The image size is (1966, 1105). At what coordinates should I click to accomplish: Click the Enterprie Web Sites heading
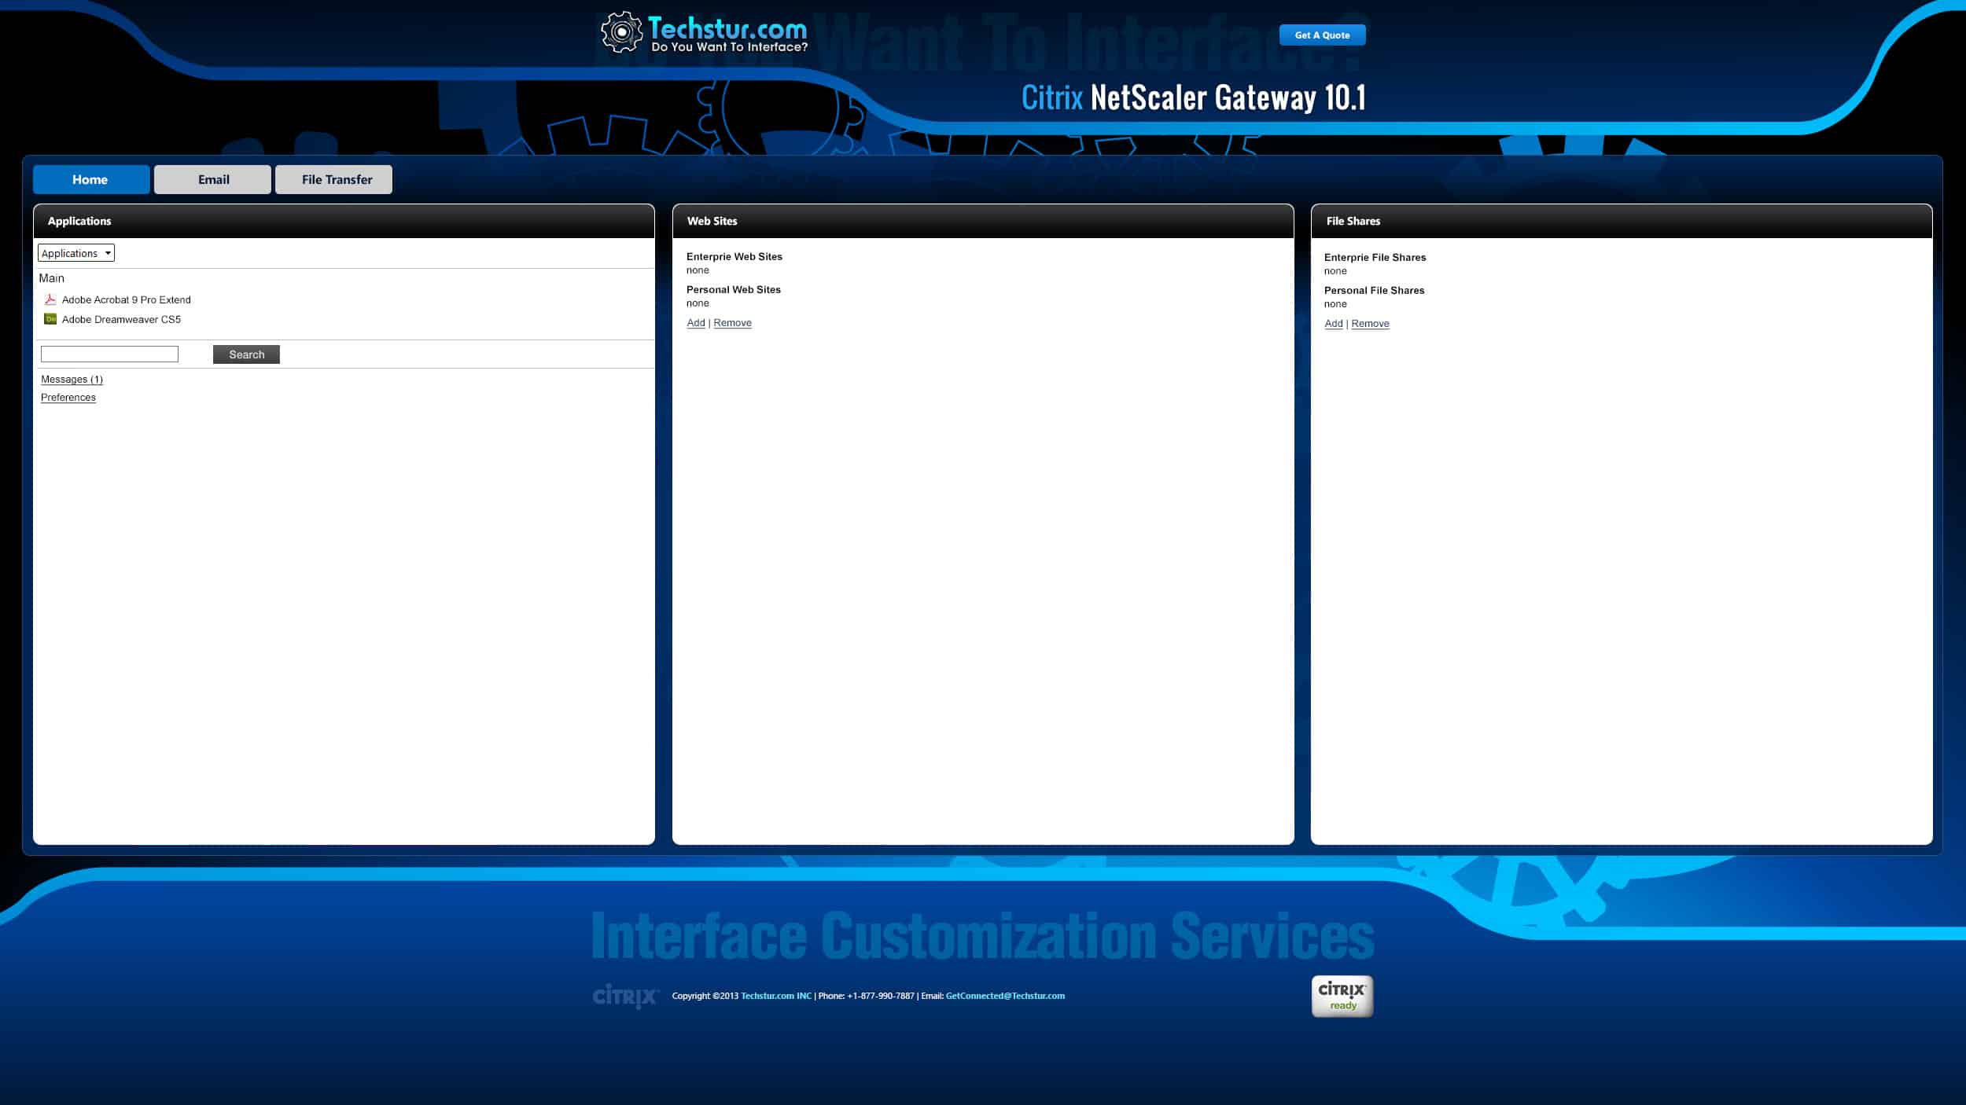coord(734,256)
